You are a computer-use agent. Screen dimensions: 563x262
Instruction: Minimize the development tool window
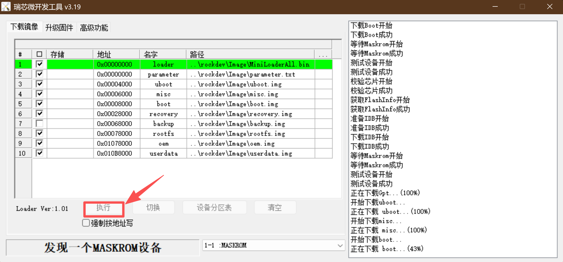pos(495,7)
